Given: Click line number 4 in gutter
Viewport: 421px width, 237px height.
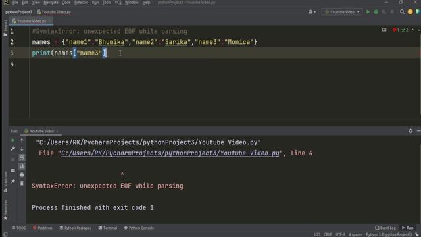Looking at the screenshot, I should pyautogui.click(x=12, y=64).
